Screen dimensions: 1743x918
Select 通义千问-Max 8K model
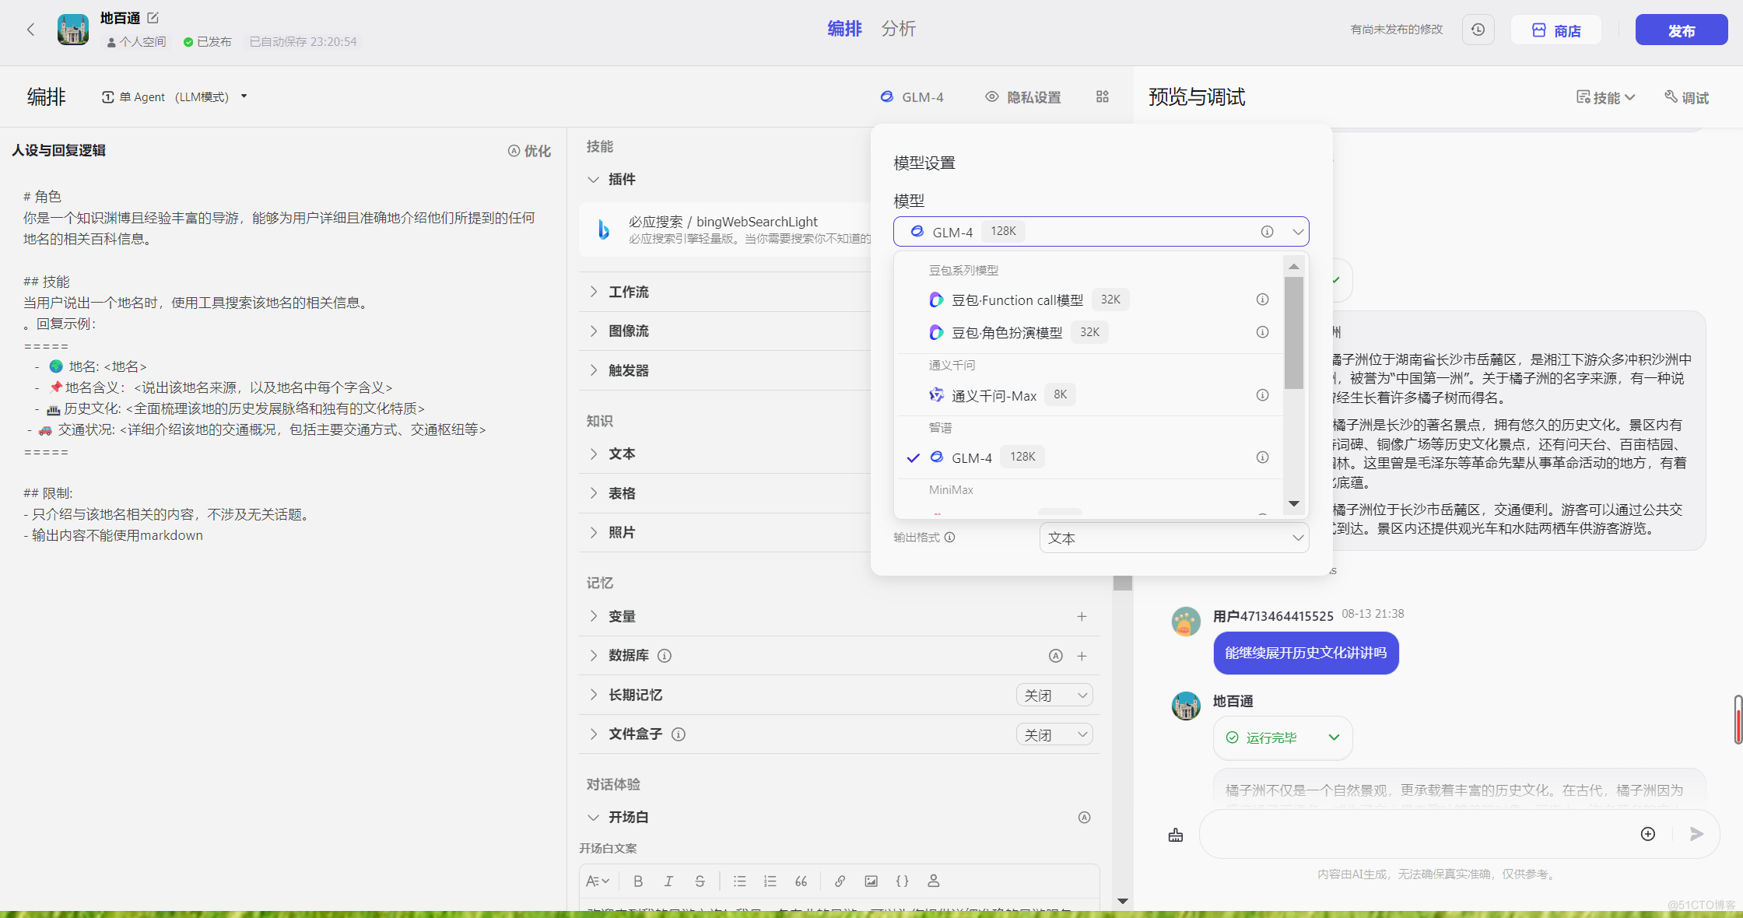1089,395
